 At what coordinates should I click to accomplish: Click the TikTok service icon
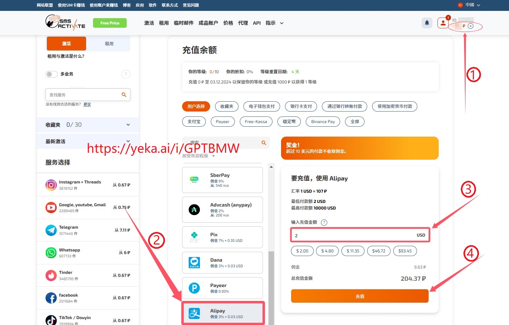coord(51,320)
